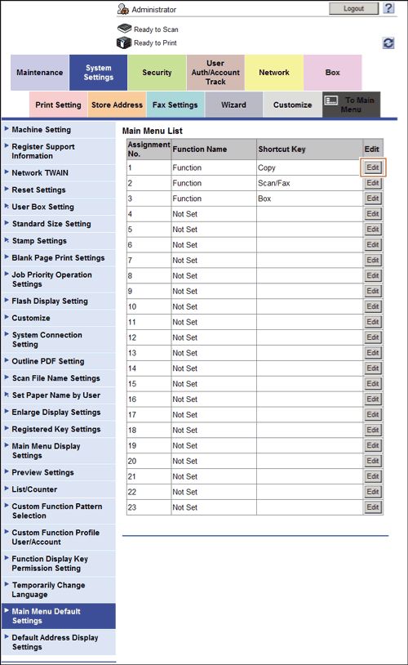Open the Box tab
This screenshot has height=665, width=408.
[x=333, y=73]
